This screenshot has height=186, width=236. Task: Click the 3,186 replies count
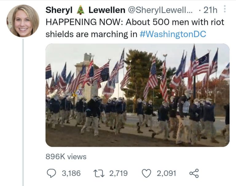tap(71, 173)
